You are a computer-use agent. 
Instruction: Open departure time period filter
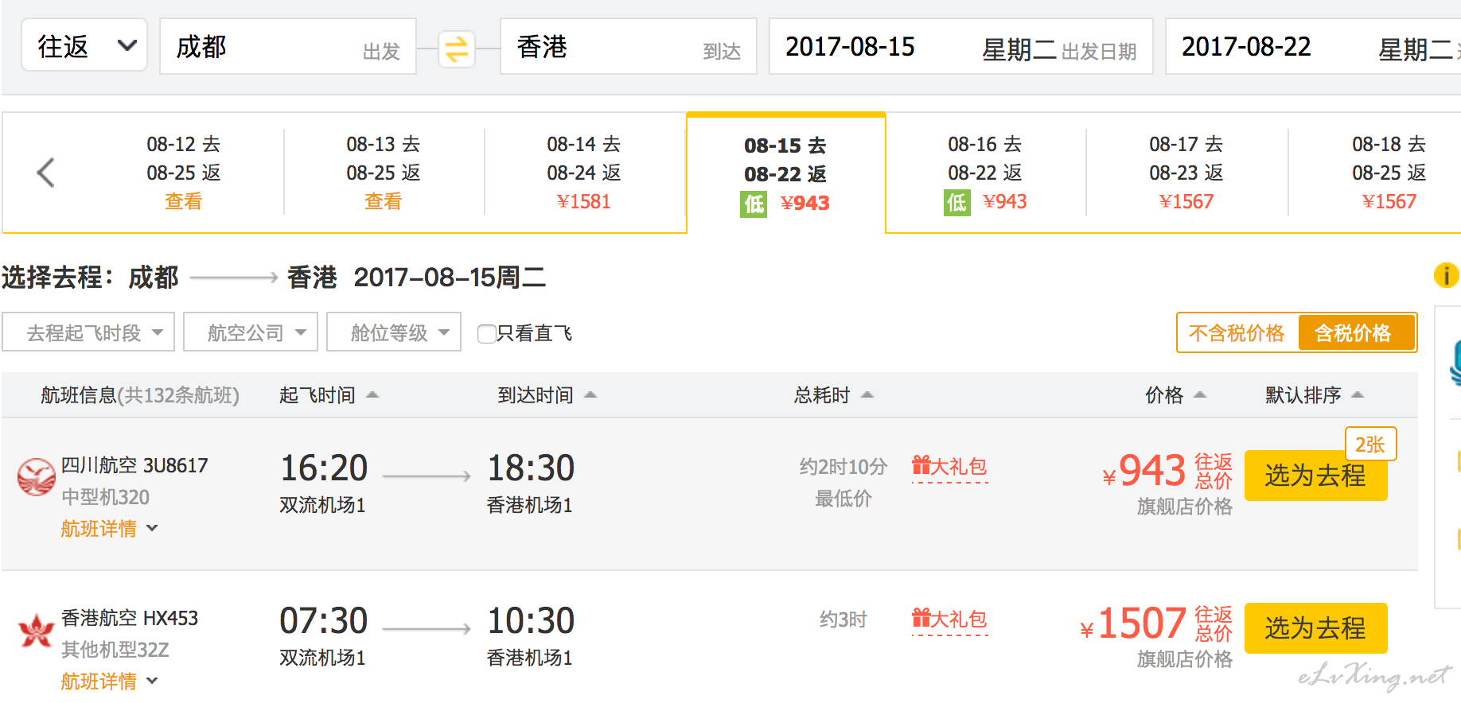(89, 332)
